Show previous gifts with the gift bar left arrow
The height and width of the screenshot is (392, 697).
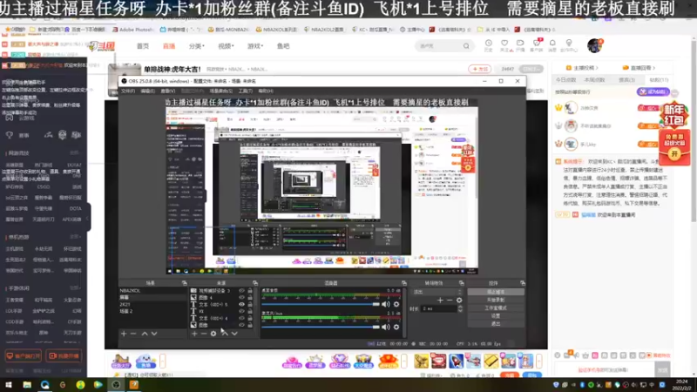tap(403, 361)
